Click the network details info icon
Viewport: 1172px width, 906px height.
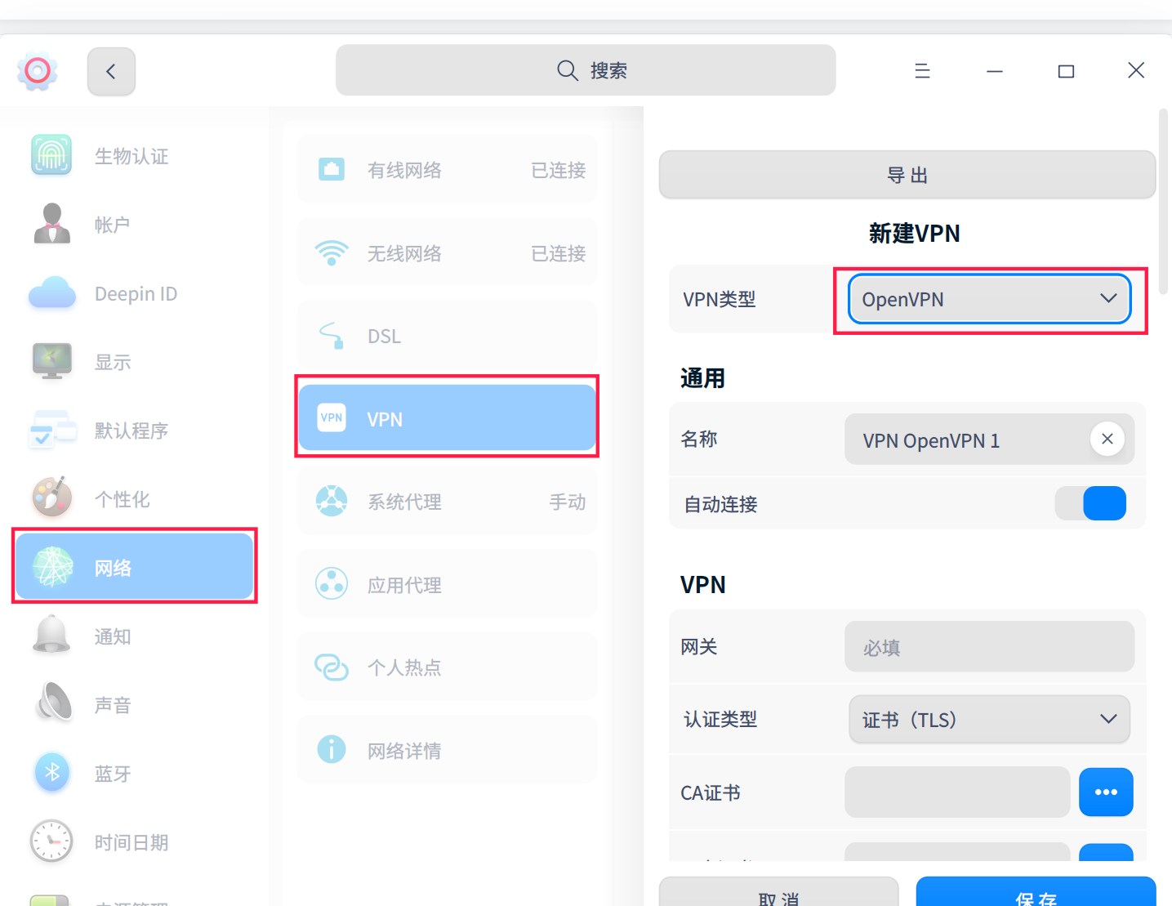click(332, 749)
